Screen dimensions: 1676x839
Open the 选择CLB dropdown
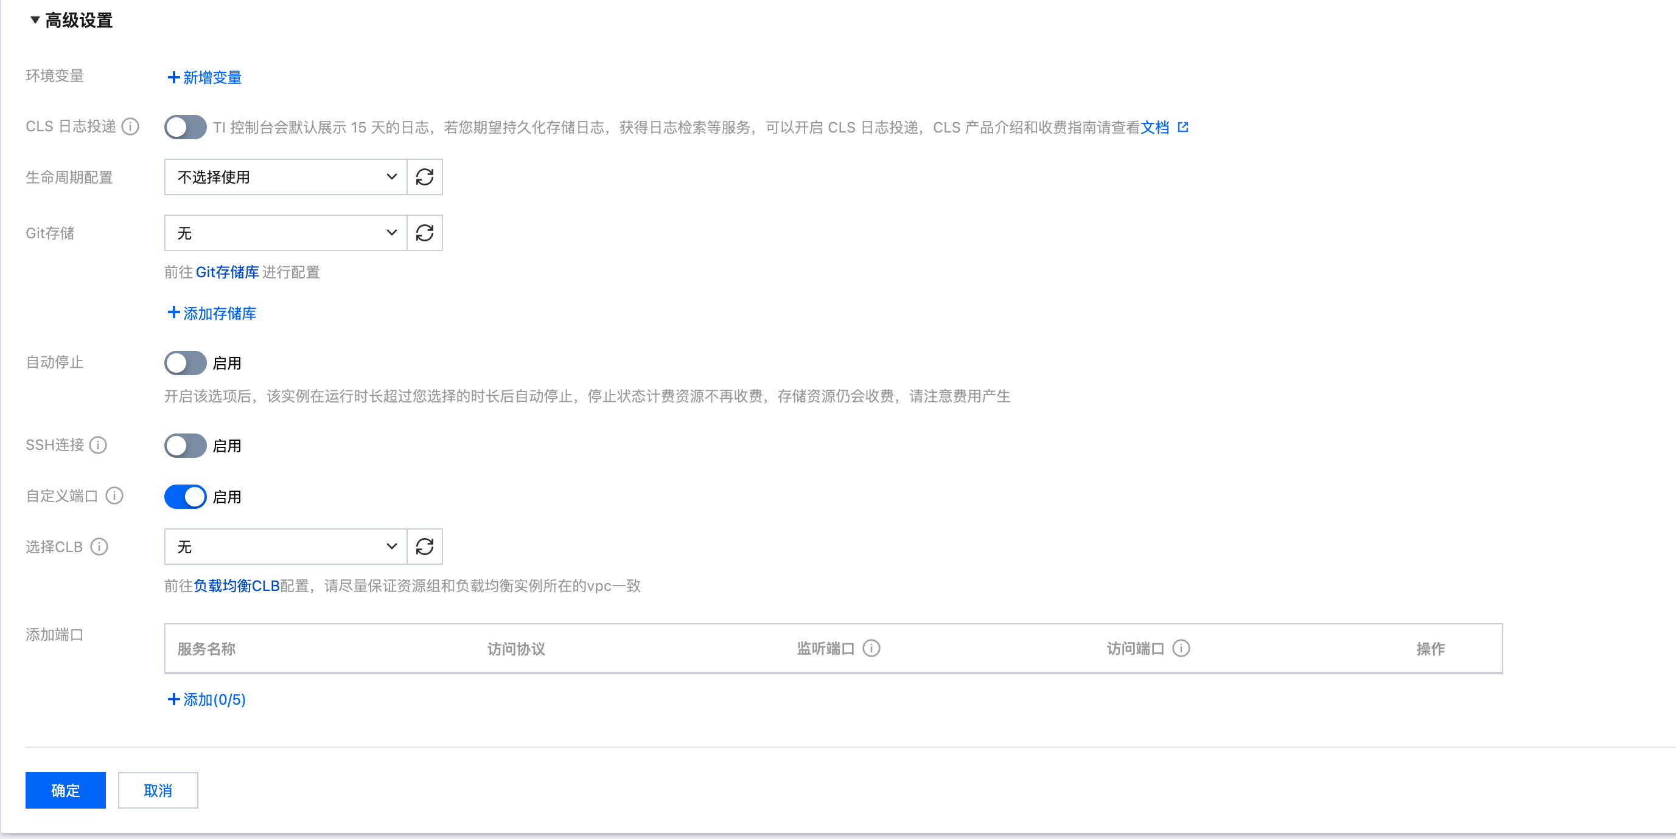285,547
